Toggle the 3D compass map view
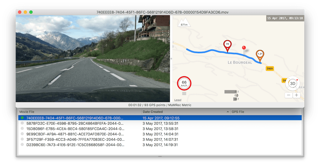This screenshot has width=320, height=163. coord(292,83)
